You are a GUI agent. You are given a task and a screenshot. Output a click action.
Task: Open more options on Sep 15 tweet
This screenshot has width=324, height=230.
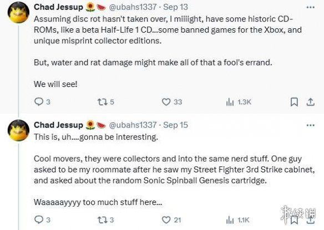pos(311,125)
